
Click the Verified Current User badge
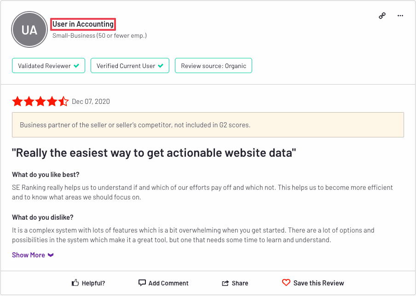pyautogui.click(x=130, y=65)
